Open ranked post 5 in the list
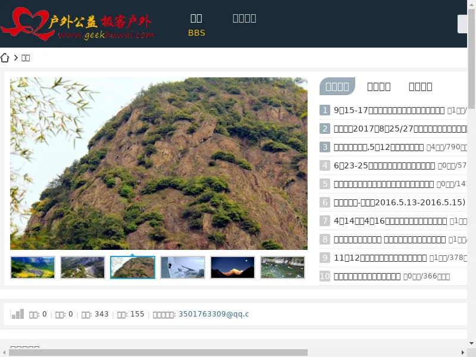 coord(384,184)
